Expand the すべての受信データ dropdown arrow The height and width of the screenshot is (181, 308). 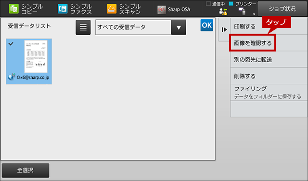[x=179, y=27]
